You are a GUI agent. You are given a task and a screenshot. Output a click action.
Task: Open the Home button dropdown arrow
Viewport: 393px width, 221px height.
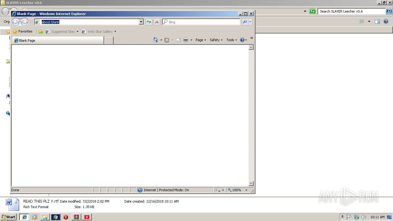[161, 40]
